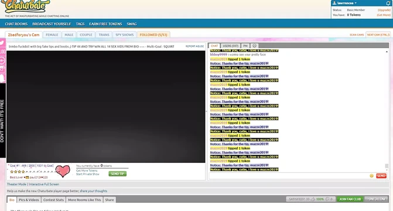Open the TAGS page
The image size is (393, 211).
(80, 24)
